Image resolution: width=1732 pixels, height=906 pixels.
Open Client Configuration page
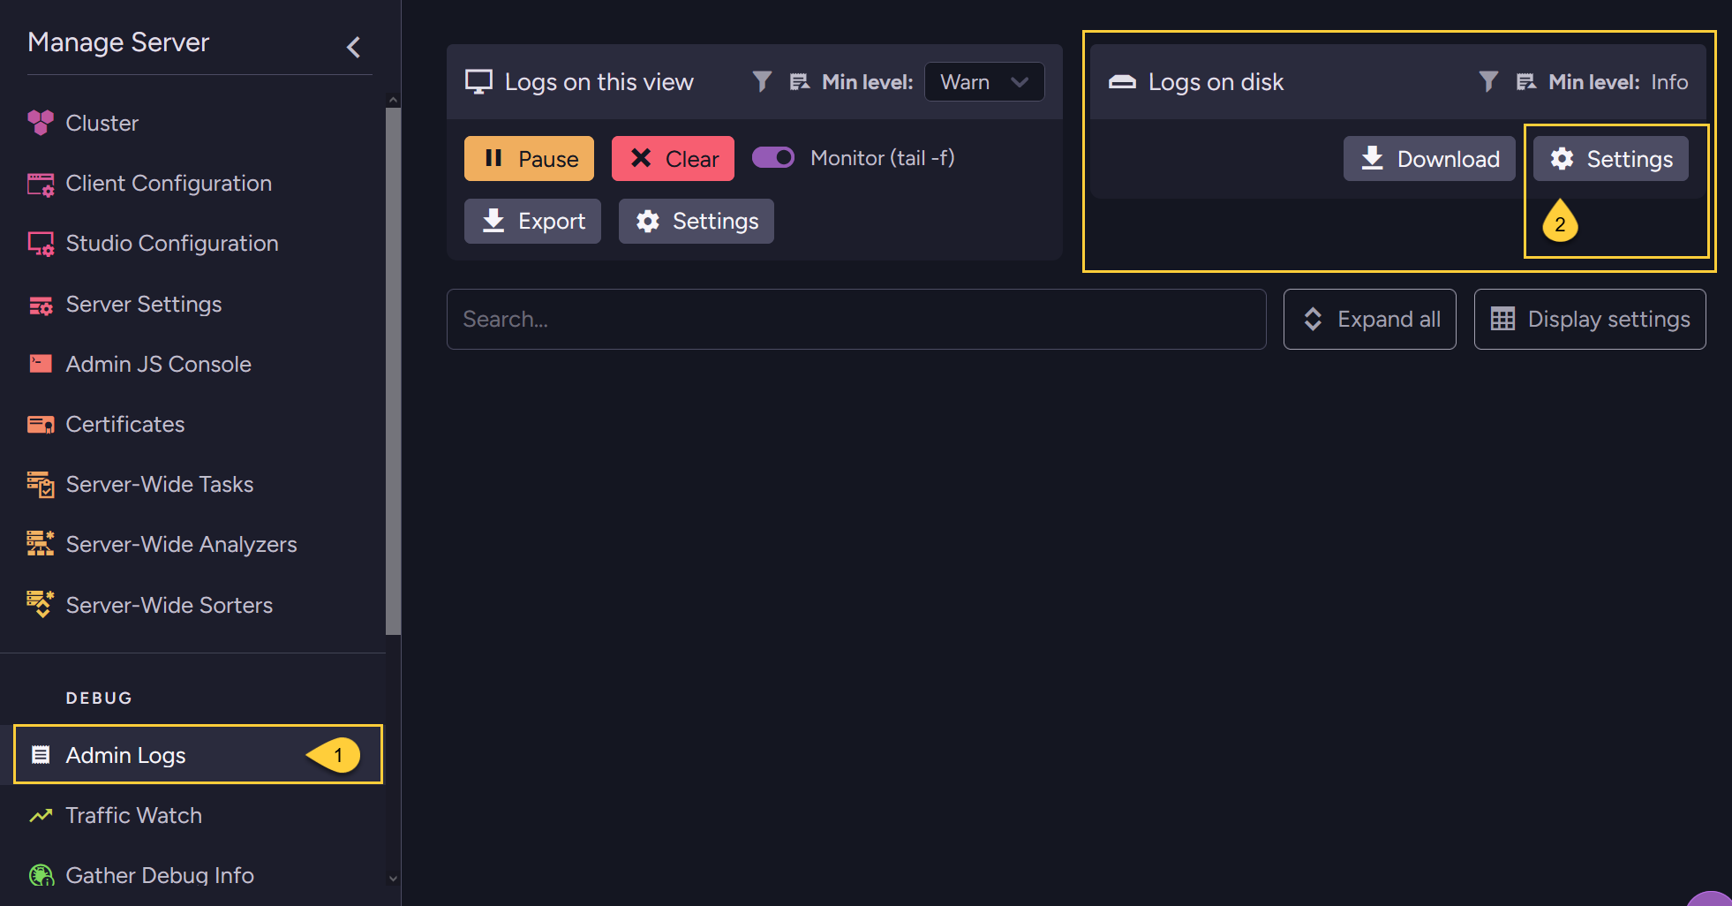click(169, 183)
